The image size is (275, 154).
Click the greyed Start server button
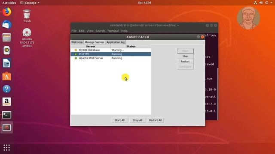click(185, 51)
